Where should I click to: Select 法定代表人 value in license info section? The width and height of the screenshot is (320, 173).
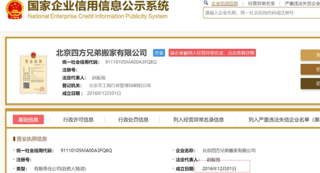(x=213, y=159)
